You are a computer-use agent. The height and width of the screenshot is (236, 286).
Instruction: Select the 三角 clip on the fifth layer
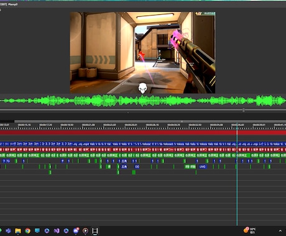point(124,166)
